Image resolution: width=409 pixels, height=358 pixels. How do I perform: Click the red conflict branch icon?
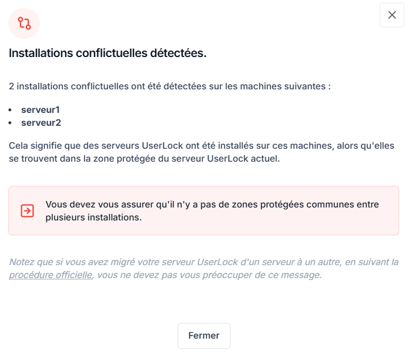pos(24,24)
